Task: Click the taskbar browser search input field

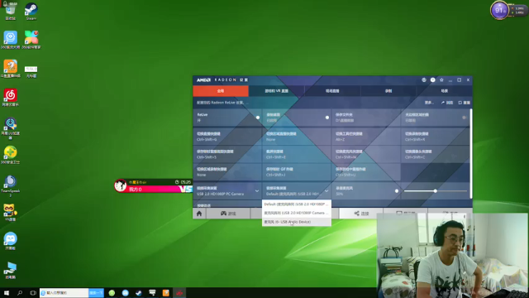Action: [x=64, y=293]
